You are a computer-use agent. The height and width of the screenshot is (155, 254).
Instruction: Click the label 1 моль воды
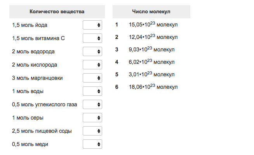[28, 91]
